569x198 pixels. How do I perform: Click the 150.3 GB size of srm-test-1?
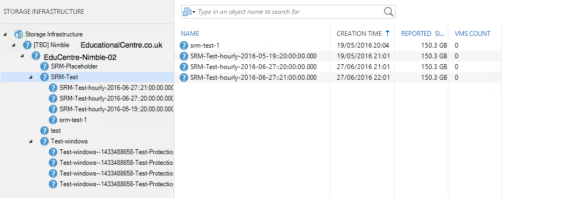click(434, 45)
